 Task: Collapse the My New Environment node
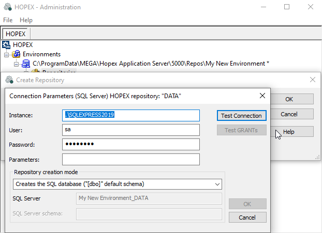16,64
